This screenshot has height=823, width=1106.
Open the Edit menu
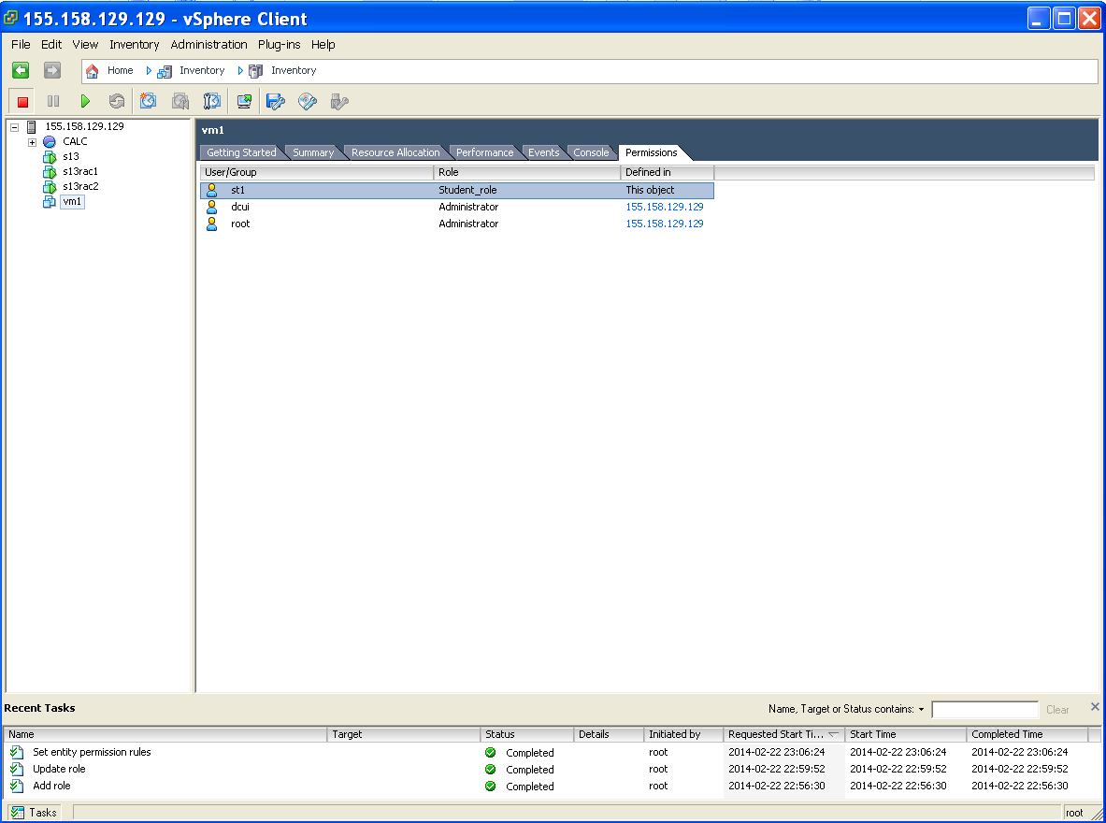(51, 45)
